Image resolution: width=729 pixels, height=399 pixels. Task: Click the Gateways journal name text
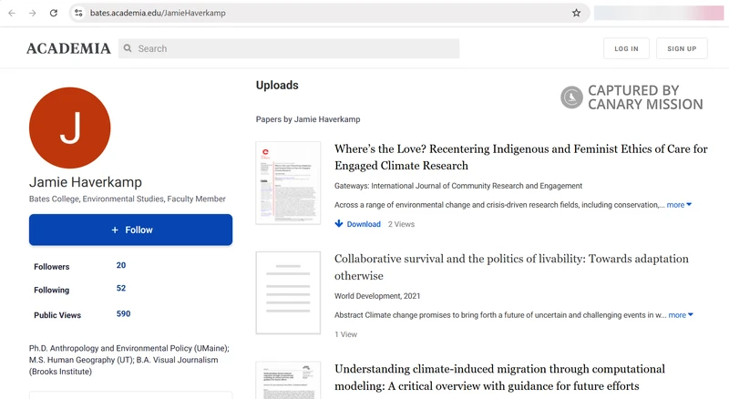pos(458,186)
